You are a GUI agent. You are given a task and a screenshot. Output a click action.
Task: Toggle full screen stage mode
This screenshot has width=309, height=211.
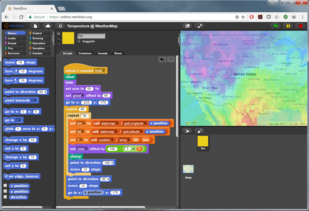tap(200, 26)
